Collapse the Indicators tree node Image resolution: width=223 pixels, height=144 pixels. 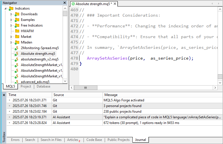[x=5, y=8]
